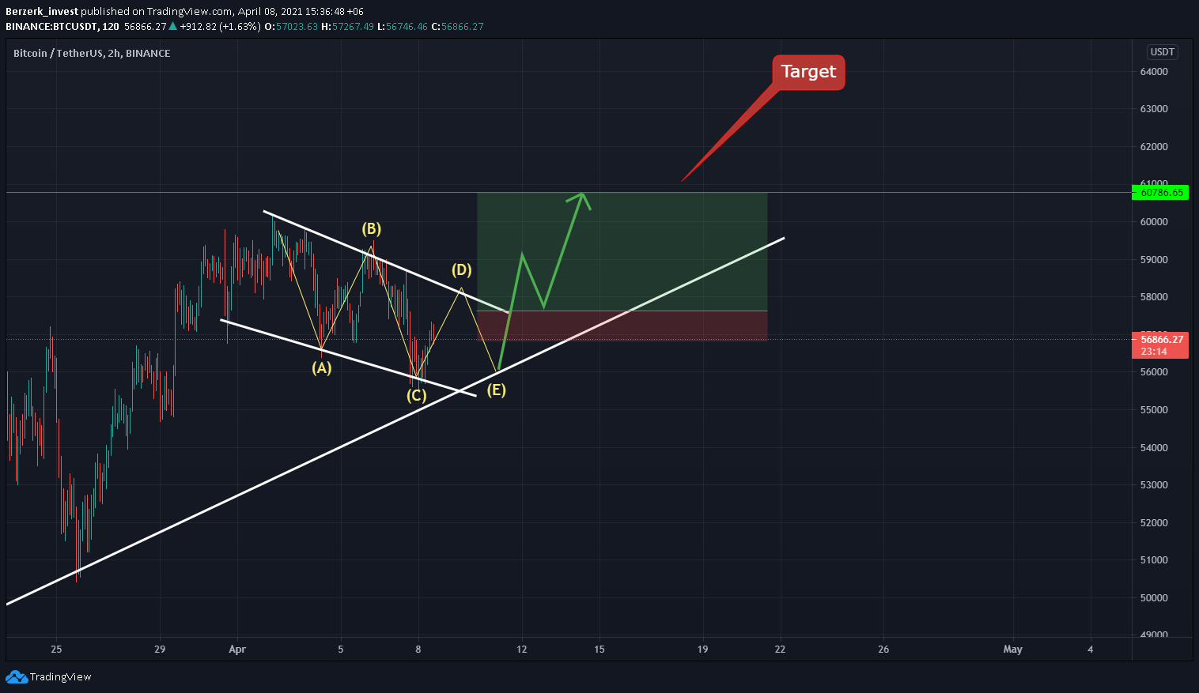Click the Berzerk_invest author name
The height and width of the screenshot is (693, 1199).
click(x=42, y=12)
